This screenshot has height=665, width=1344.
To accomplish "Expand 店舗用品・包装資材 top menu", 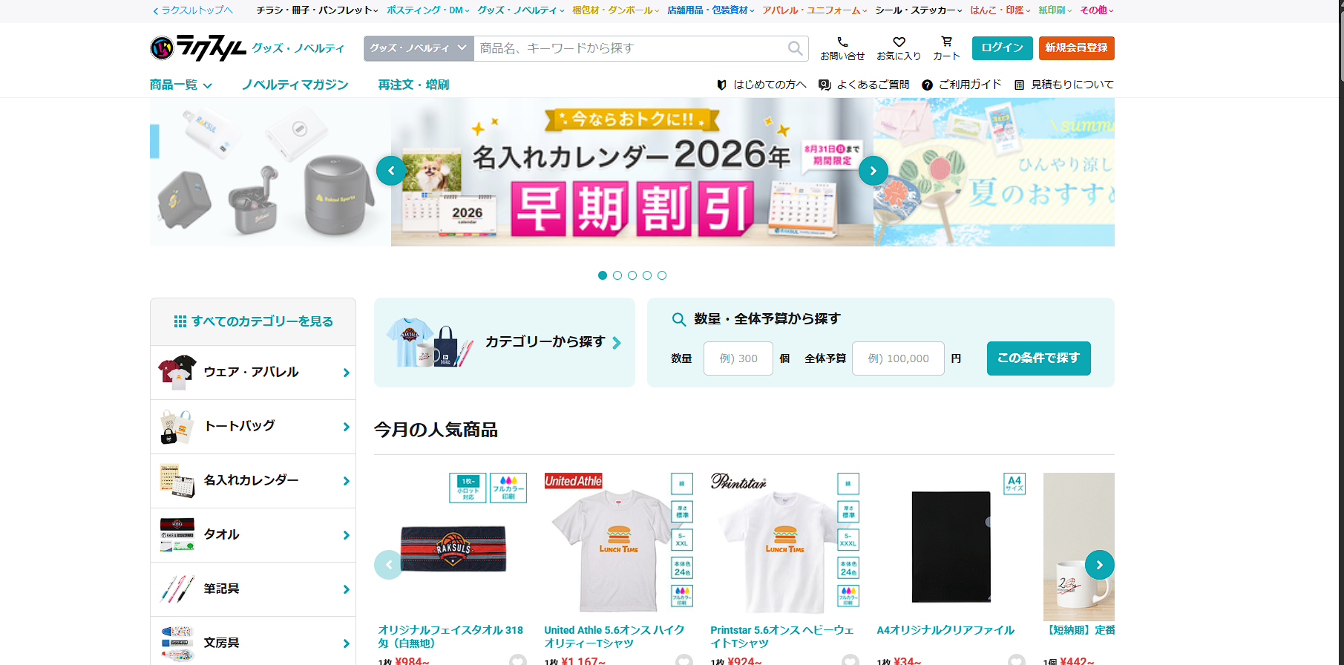I will pyautogui.click(x=710, y=10).
